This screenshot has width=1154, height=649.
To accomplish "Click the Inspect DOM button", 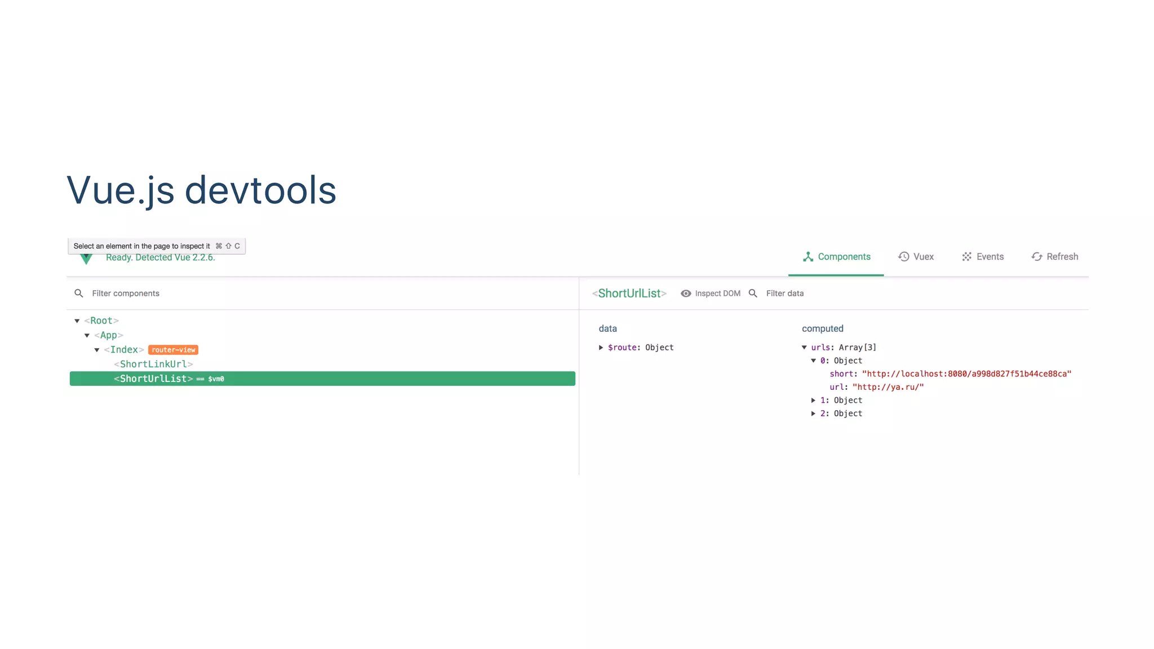I will 711,294.
